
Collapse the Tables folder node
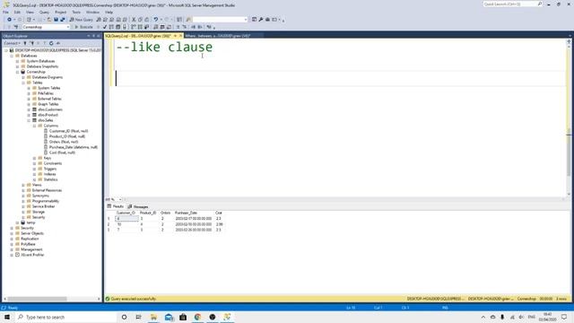pos(23,83)
